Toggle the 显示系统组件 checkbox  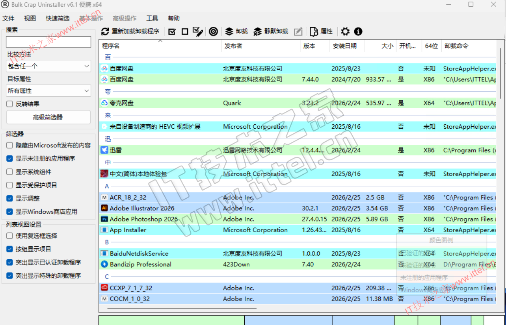pos(10,172)
